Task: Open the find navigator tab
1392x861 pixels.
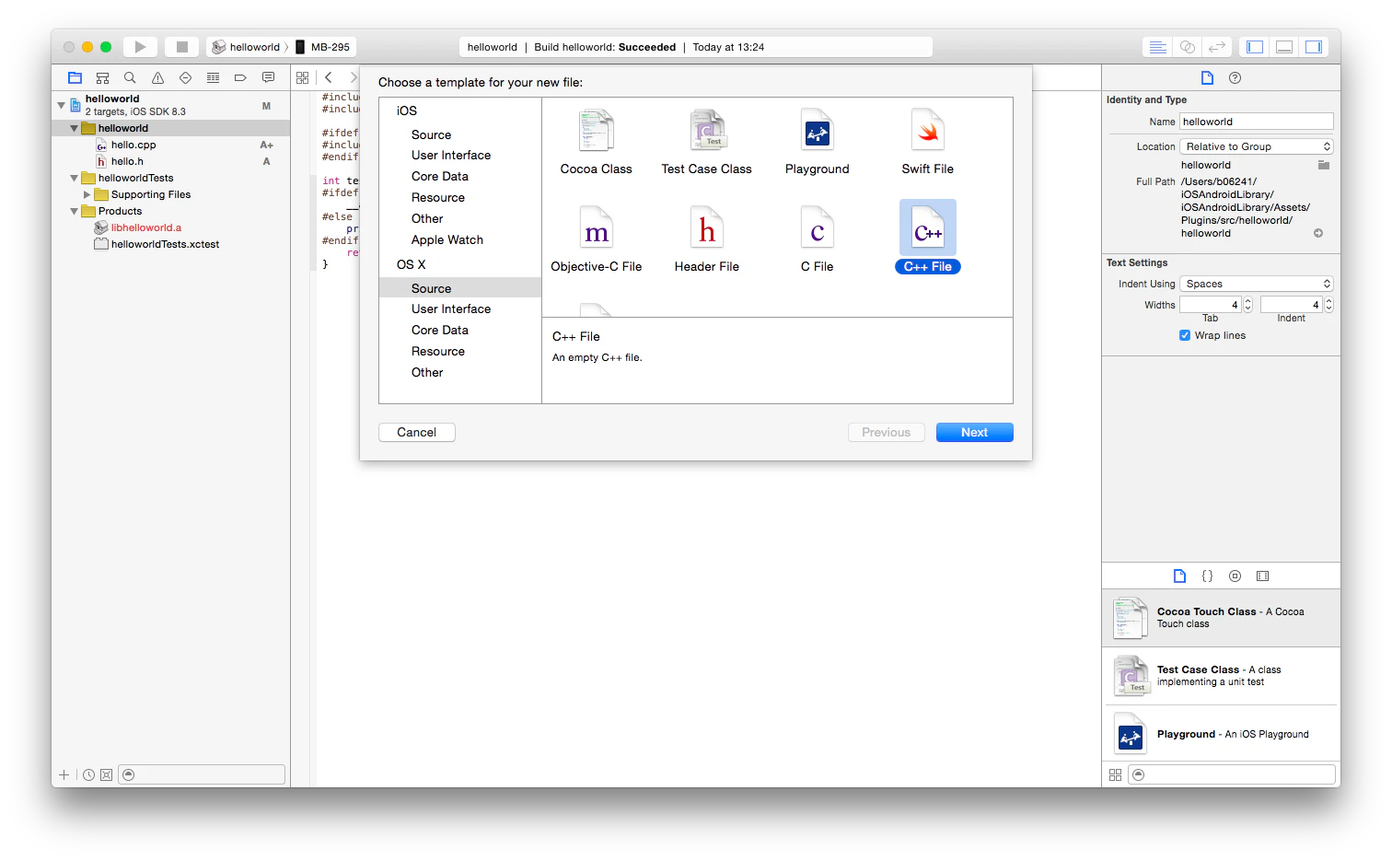Action: click(130, 77)
